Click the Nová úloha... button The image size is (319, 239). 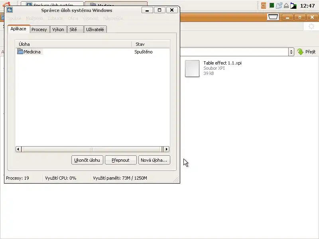[x=154, y=160]
